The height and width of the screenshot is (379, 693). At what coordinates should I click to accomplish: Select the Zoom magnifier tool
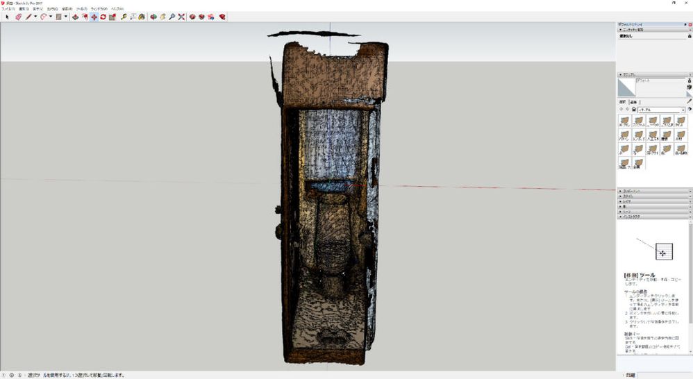(x=172, y=17)
